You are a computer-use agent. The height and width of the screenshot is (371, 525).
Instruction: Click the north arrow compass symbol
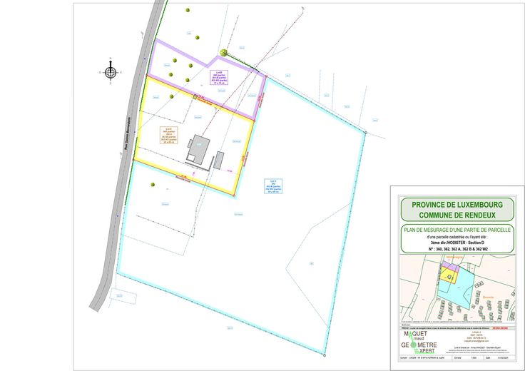click(109, 71)
